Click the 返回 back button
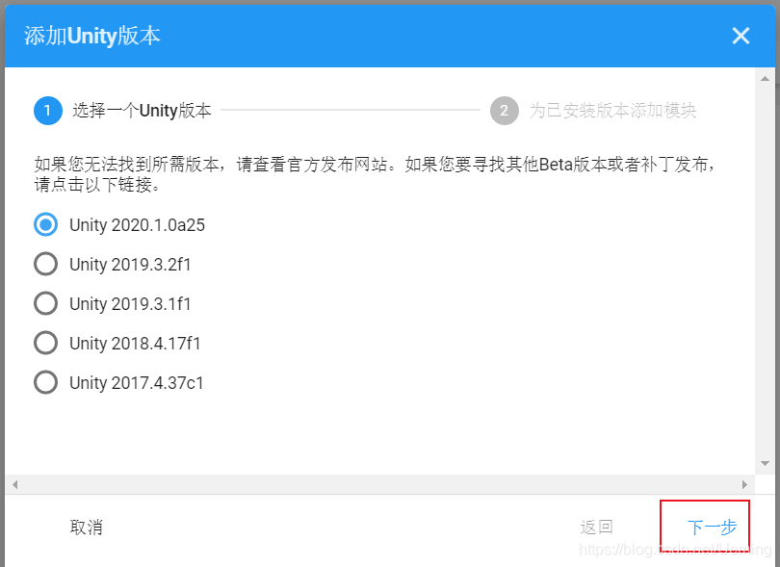The height and width of the screenshot is (567, 780). (x=596, y=528)
